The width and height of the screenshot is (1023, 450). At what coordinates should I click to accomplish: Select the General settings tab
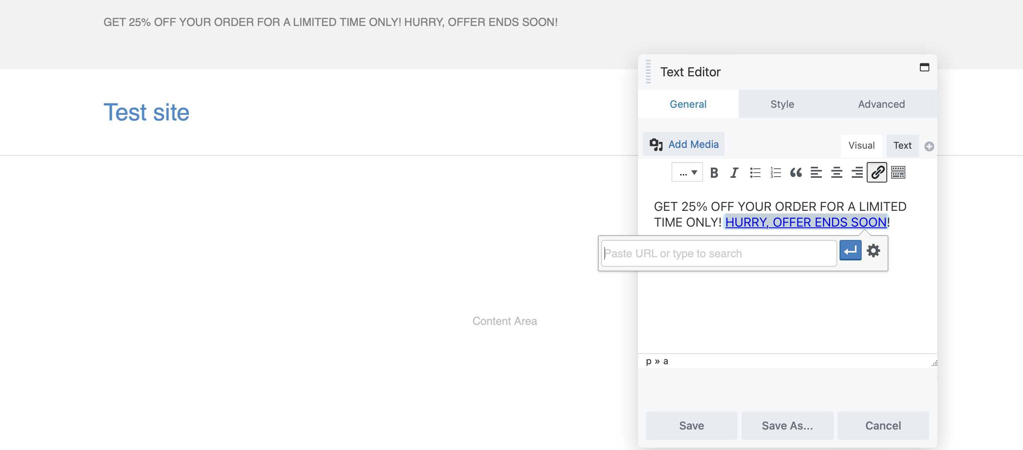point(688,103)
